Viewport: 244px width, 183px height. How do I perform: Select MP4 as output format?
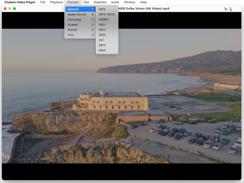point(102,9)
